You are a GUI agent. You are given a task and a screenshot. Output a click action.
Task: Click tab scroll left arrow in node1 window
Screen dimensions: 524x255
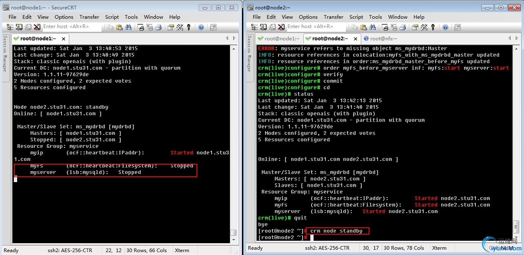228,38
